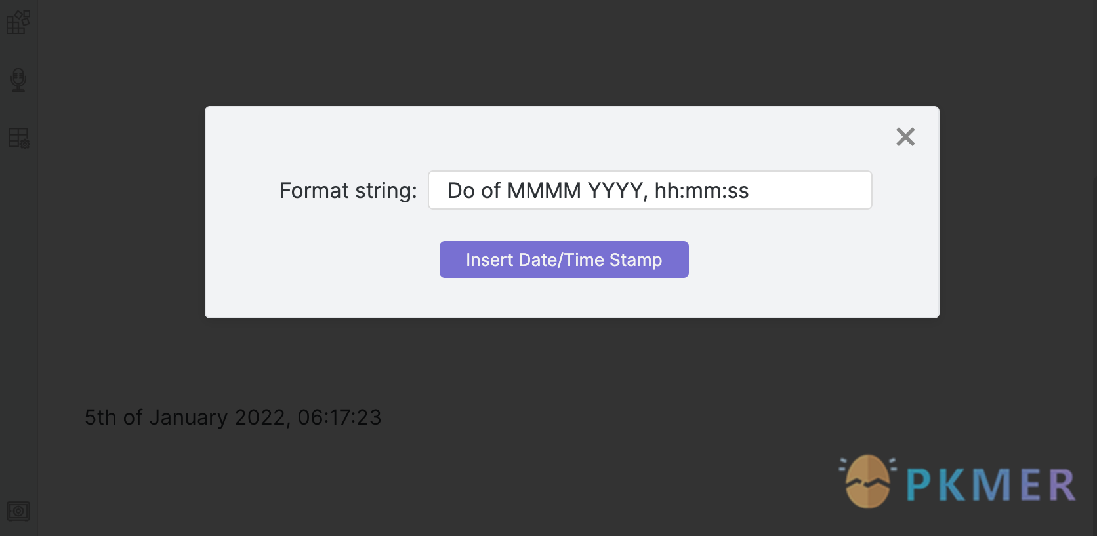Image resolution: width=1097 pixels, height=536 pixels.
Task: Close the Format string dialog
Action: [x=905, y=137]
